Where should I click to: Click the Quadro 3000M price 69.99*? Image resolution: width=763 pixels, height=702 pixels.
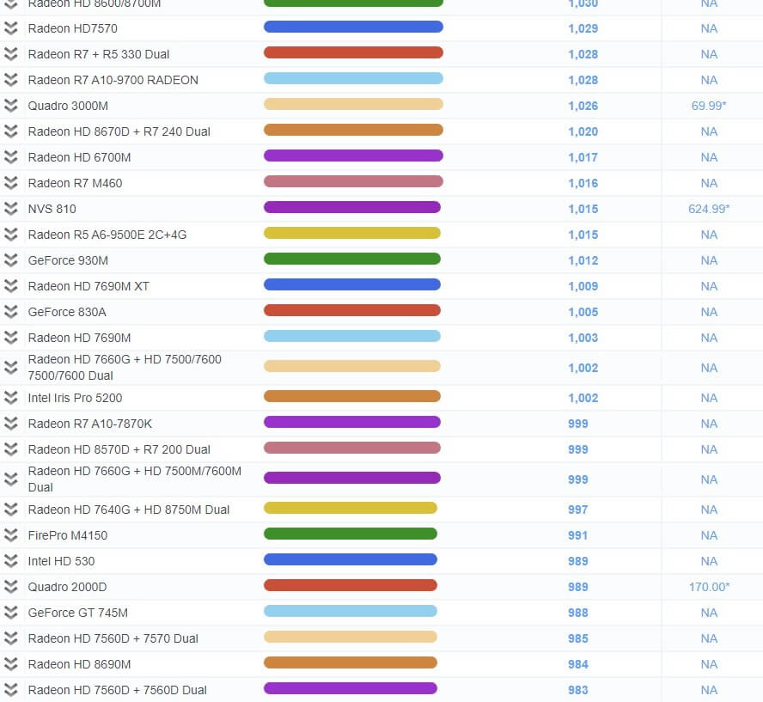pos(709,106)
